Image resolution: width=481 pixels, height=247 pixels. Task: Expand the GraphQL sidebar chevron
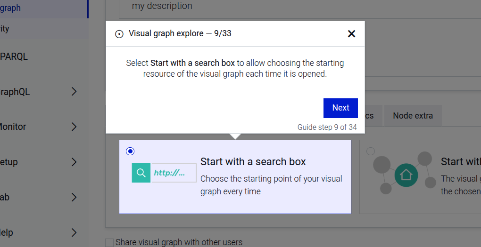74,92
